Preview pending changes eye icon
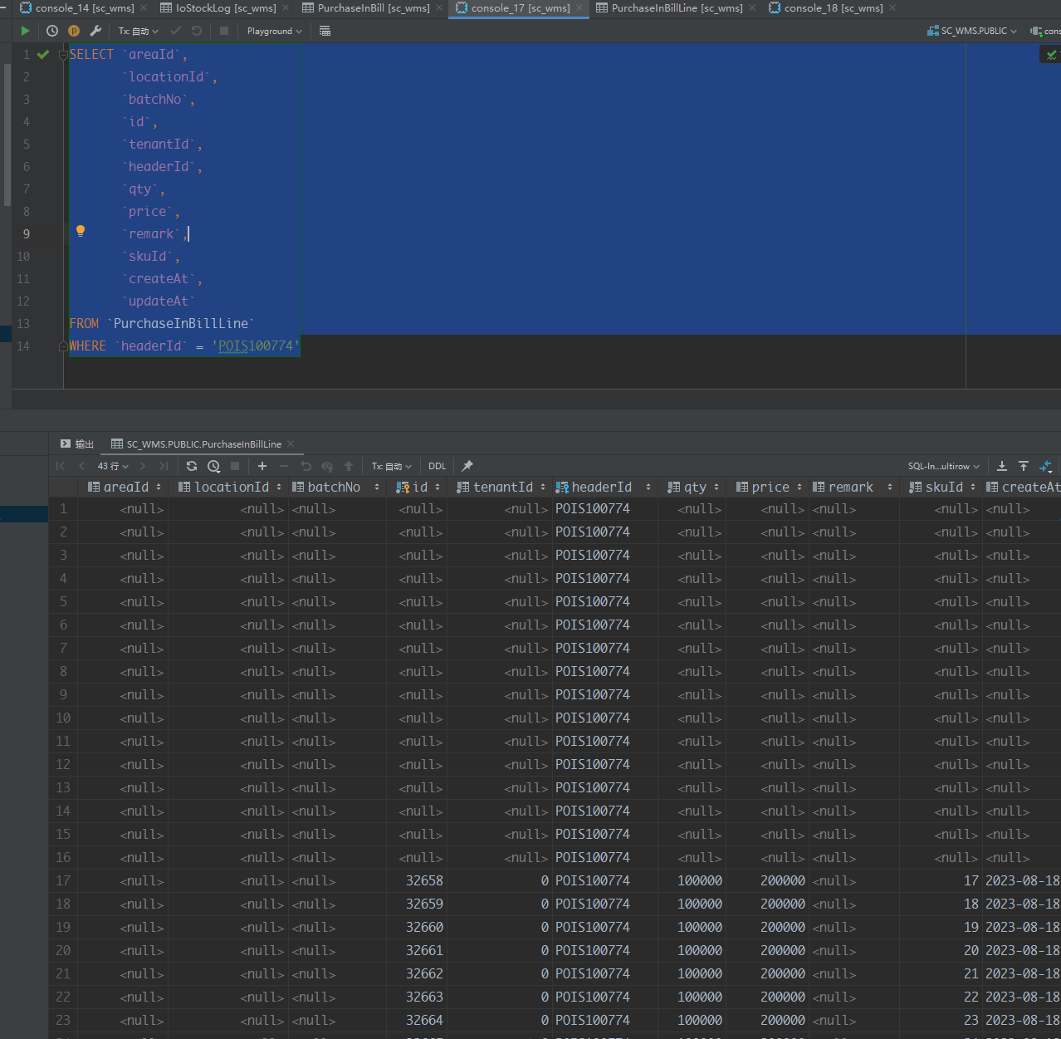Image resolution: width=1061 pixels, height=1039 pixels. pos(327,466)
